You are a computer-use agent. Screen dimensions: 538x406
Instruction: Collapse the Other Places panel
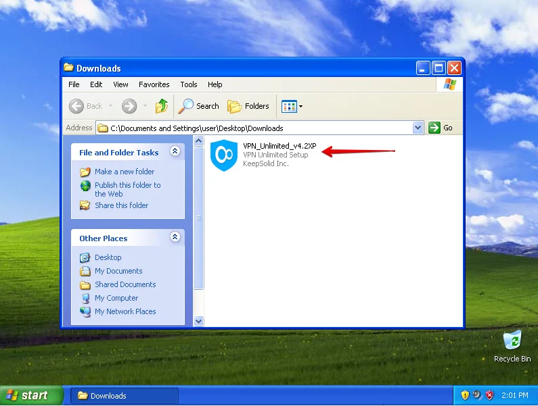(175, 238)
